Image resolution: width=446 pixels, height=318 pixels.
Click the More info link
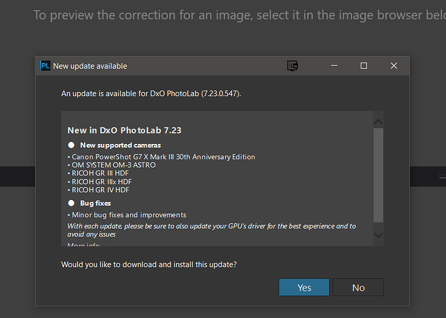[x=83, y=244]
